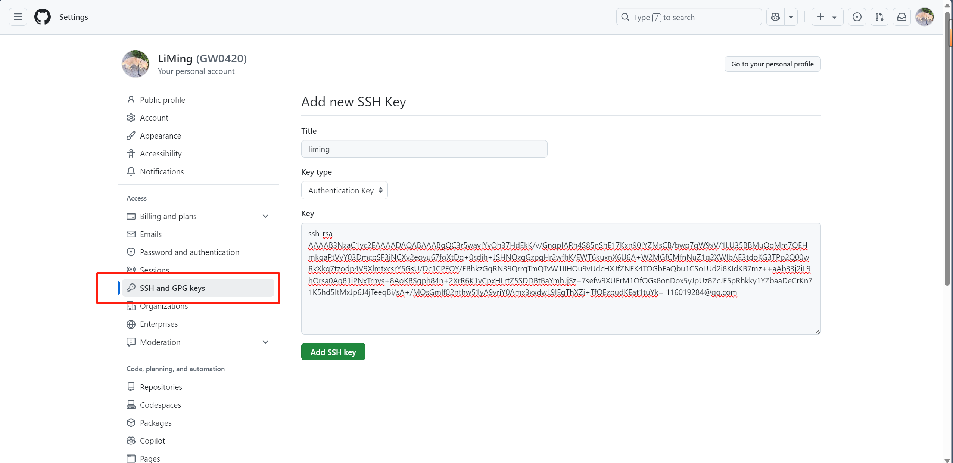Open the Notifications settings page
Viewport: 953px width, 463px height.
tap(162, 171)
